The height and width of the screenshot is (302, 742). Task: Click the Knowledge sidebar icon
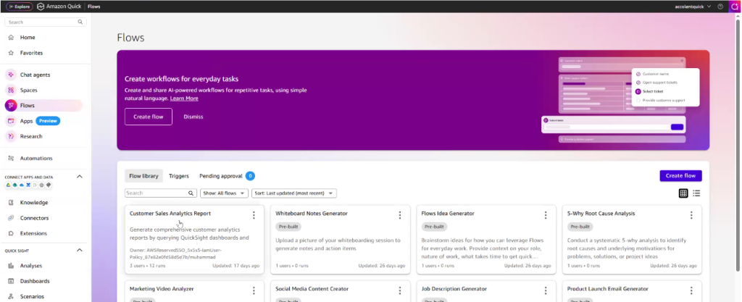pyautogui.click(x=11, y=202)
